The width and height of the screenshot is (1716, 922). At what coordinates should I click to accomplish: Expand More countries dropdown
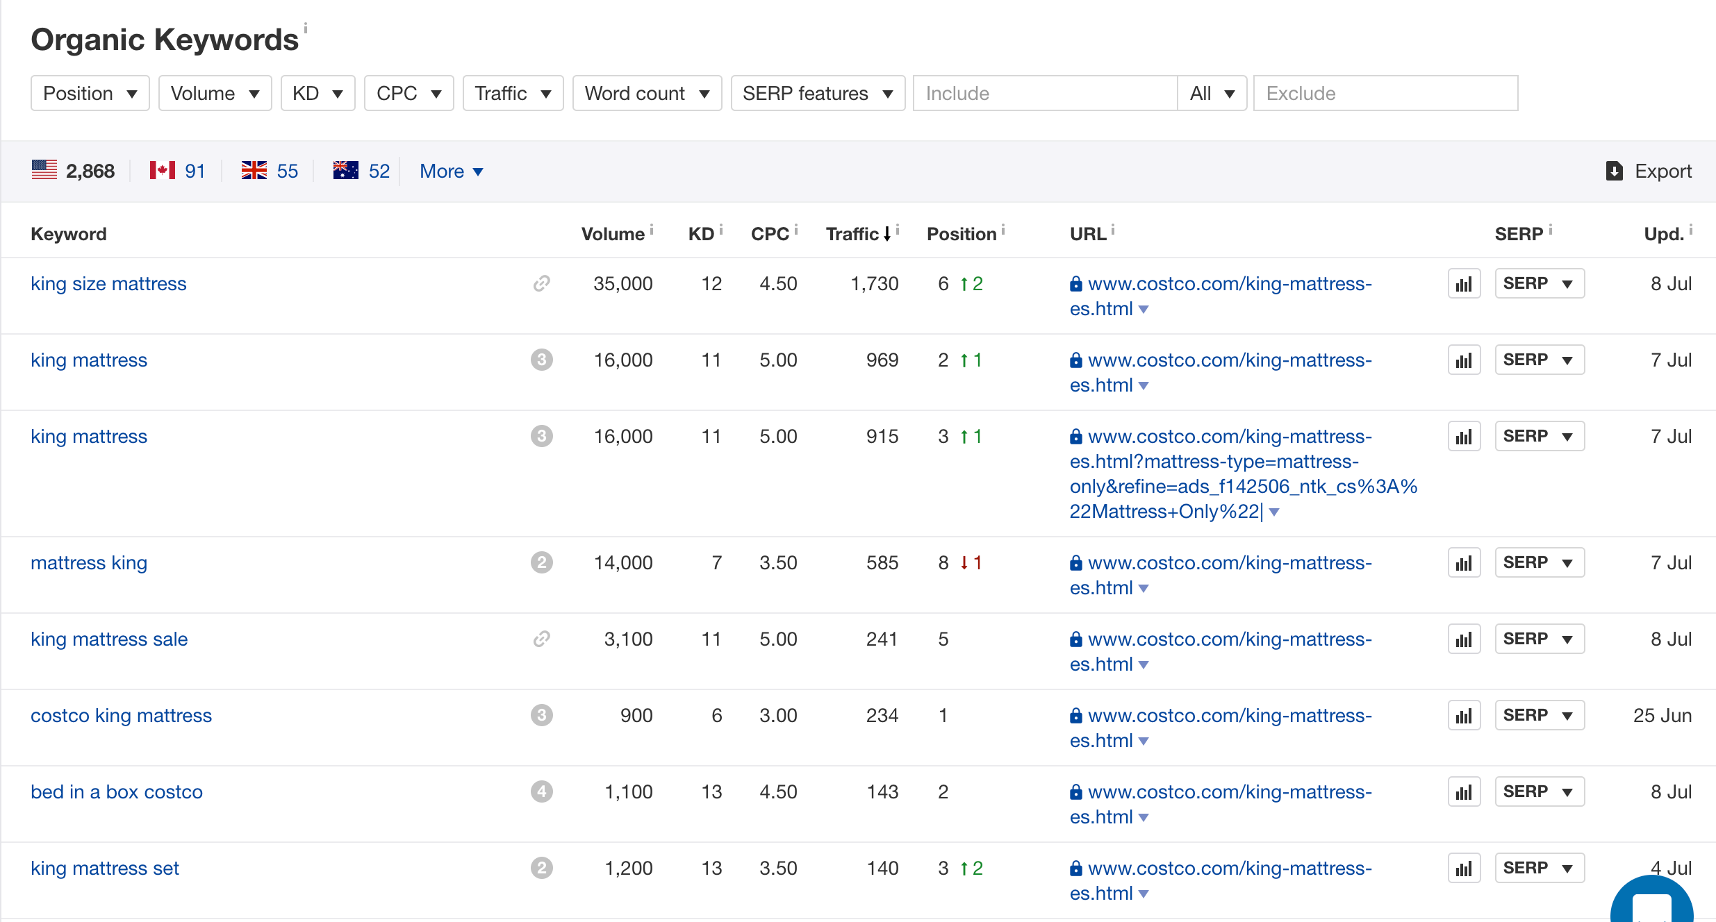[452, 171]
